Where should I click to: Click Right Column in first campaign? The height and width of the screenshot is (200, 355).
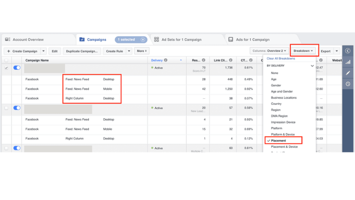tap(75, 98)
